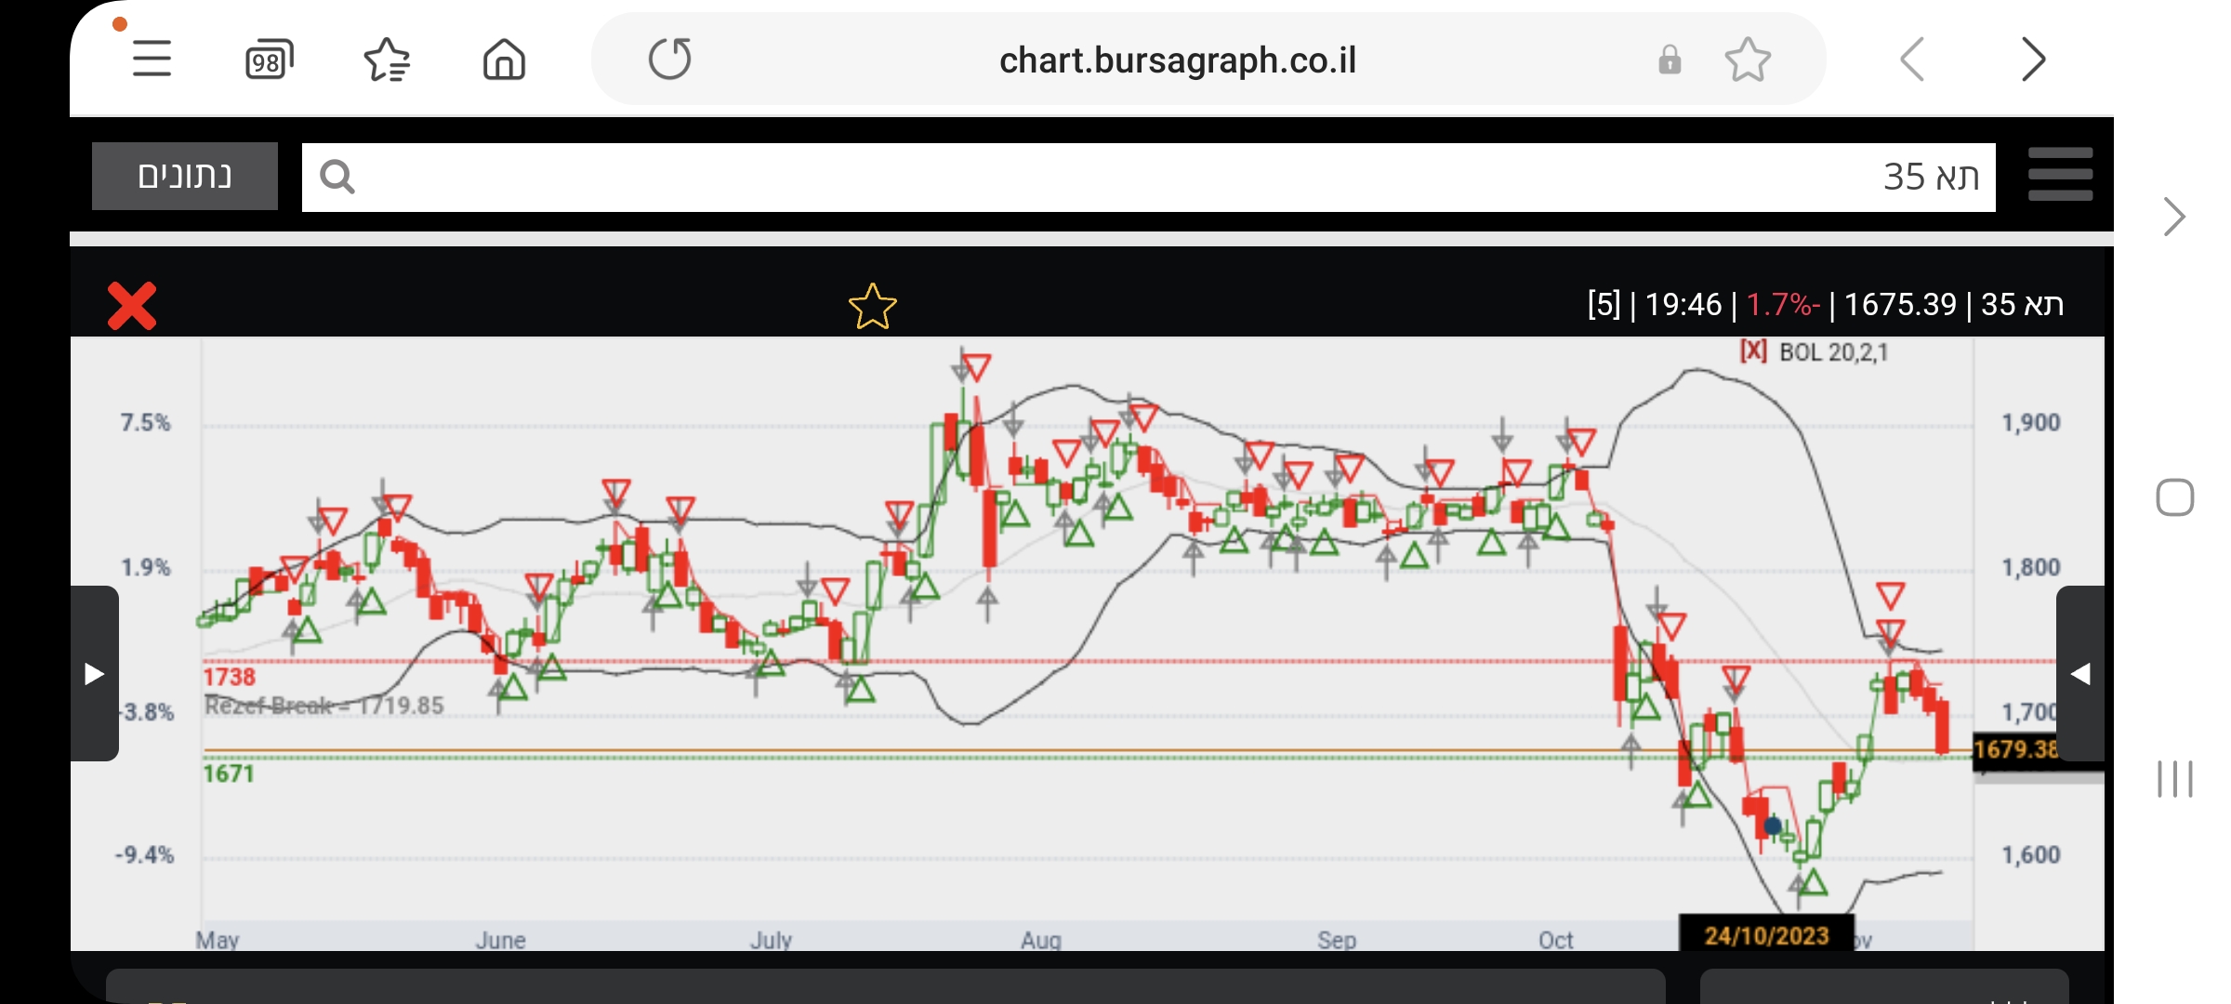This screenshot has width=2231, height=1004.
Task: Expand the left side chart panel arrow
Action: (94, 673)
